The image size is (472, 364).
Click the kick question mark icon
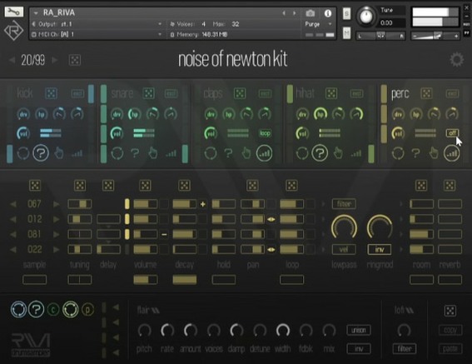pyautogui.click(x=41, y=153)
